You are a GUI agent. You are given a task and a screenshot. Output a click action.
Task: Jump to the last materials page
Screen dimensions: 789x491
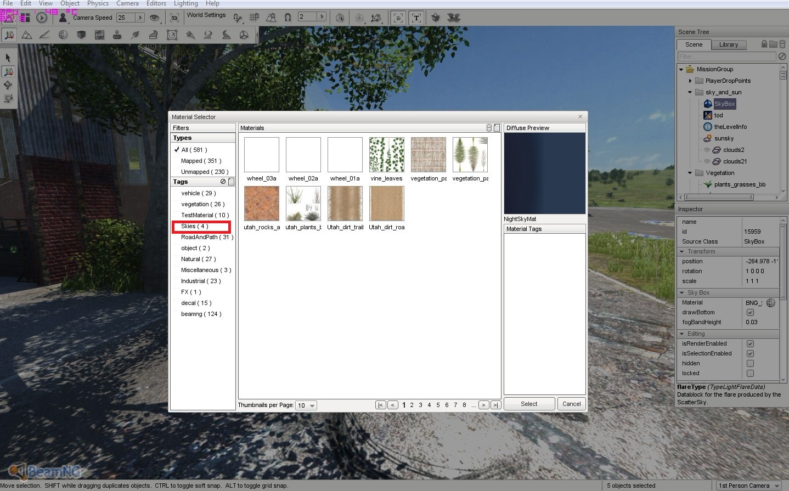pos(495,405)
